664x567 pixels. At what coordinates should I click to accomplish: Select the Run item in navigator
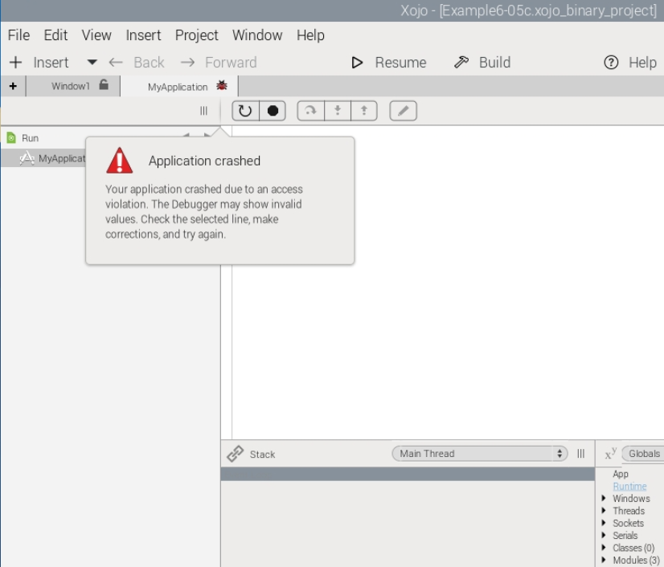[x=30, y=138]
